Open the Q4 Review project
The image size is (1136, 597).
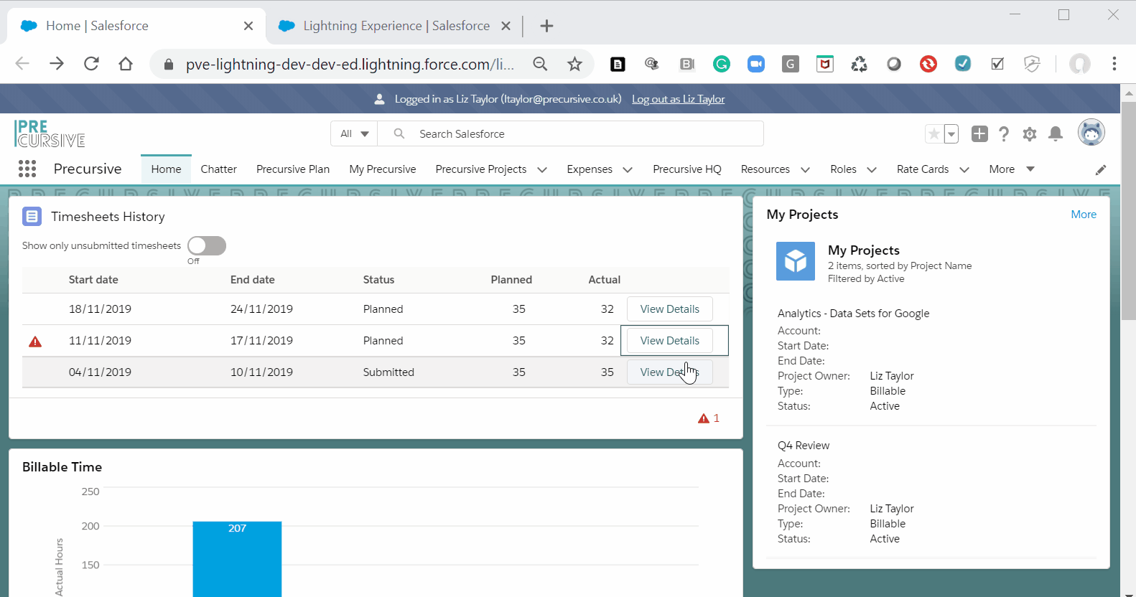click(x=804, y=446)
